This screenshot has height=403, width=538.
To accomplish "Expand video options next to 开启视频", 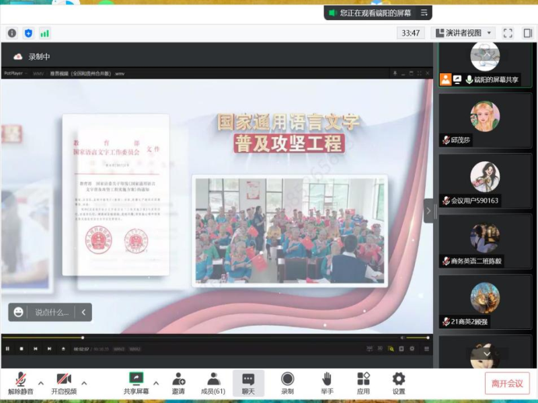I will pyautogui.click(x=84, y=383).
